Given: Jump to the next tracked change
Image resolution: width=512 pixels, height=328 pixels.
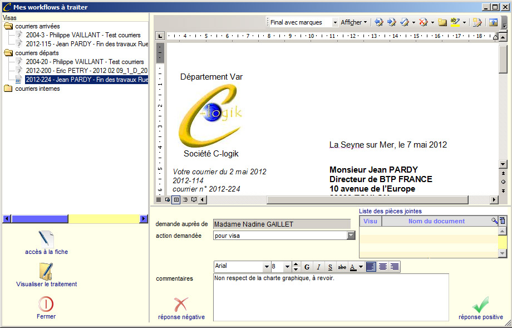Looking at the screenshot, I should click(391, 22).
